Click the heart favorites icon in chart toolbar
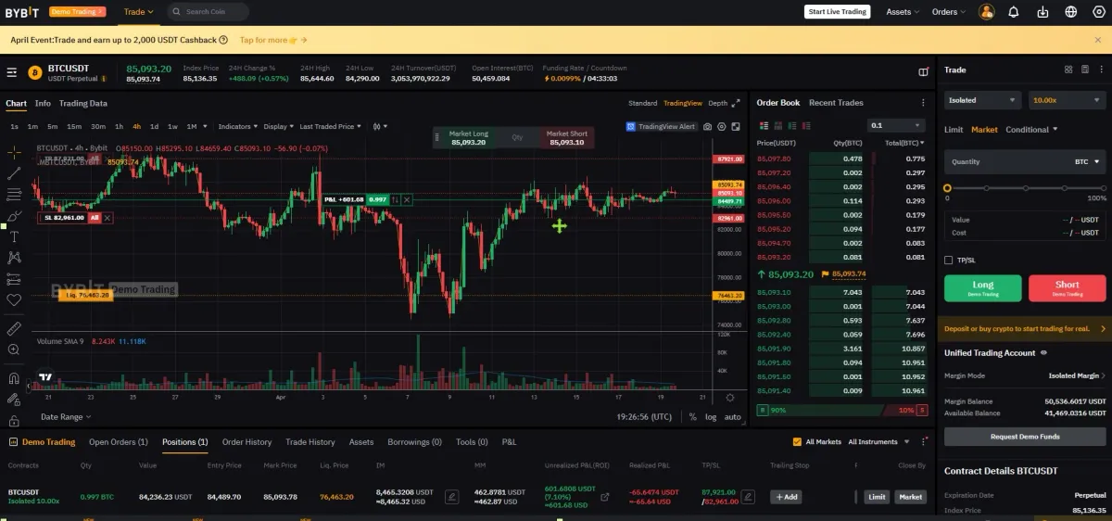The image size is (1112, 521). pyautogui.click(x=14, y=300)
